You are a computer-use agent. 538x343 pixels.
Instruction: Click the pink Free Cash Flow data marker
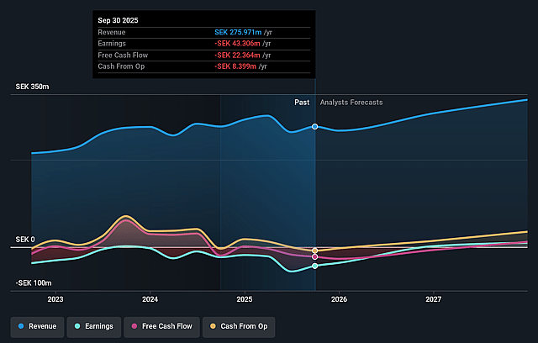click(315, 256)
